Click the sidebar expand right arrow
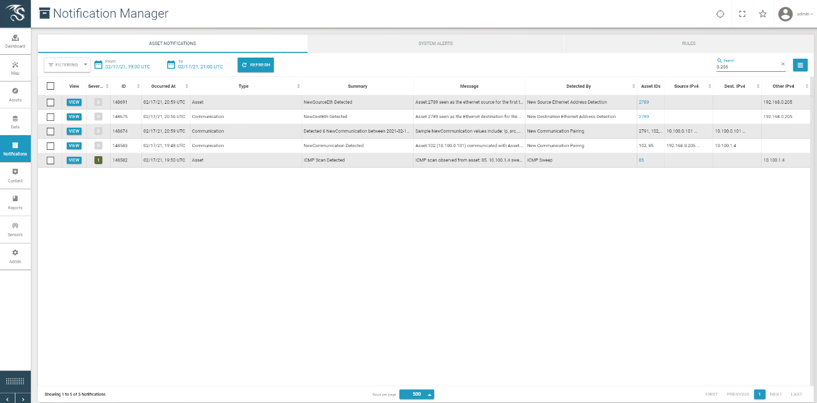Screen dimensions: 817x403 click(23, 398)
